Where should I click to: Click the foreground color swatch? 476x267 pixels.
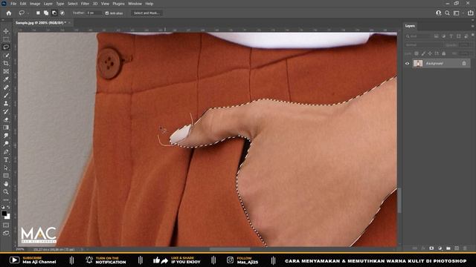pos(4,214)
